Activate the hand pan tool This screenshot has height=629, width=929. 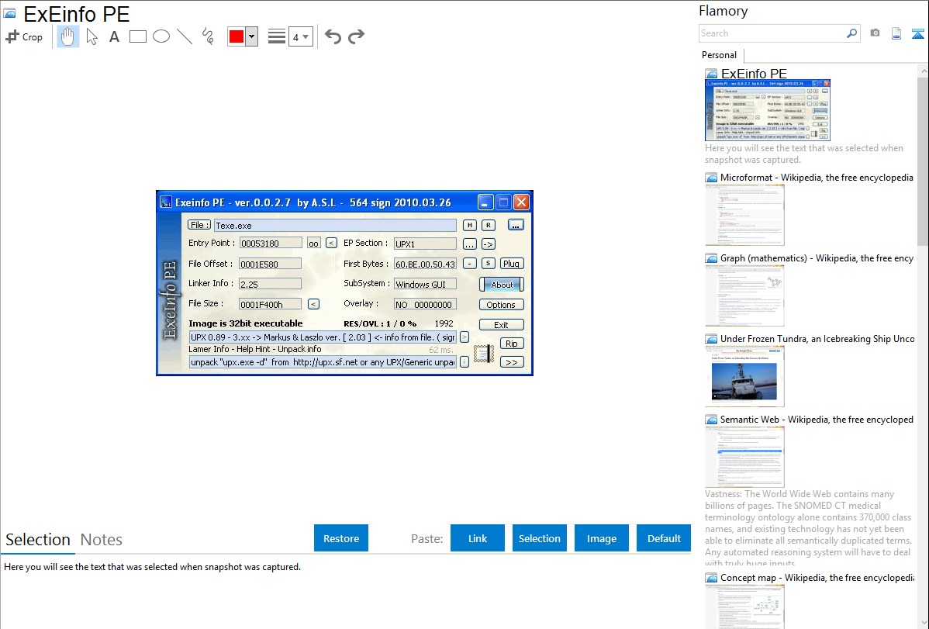tap(68, 36)
